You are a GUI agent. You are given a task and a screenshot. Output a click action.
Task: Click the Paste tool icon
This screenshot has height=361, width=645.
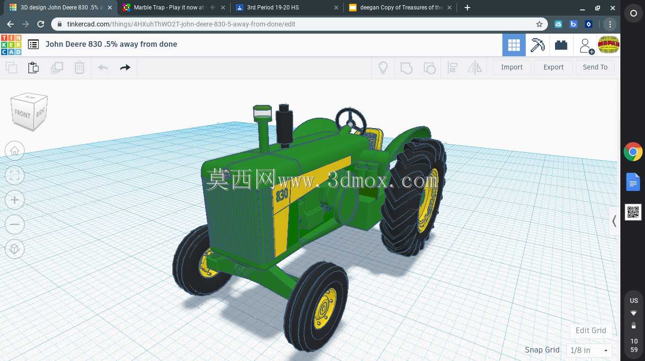(33, 68)
